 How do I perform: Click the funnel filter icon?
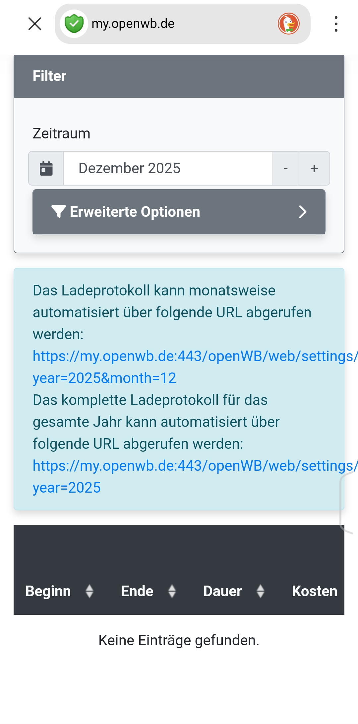pyautogui.click(x=58, y=211)
